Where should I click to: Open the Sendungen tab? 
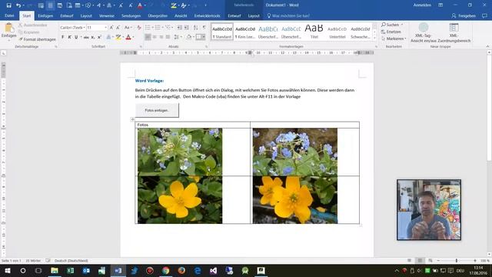tap(131, 15)
